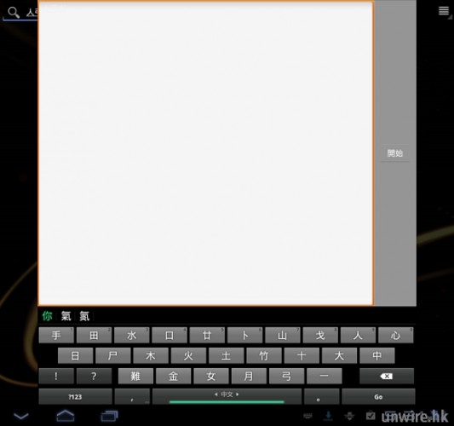This screenshot has height=426, width=454.
Task: Tap the 大 key
Action: [x=339, y=355]
